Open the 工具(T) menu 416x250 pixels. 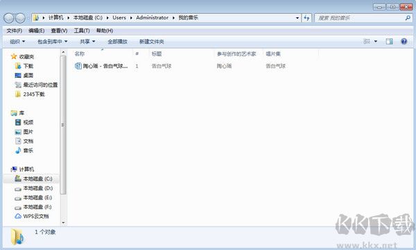(x=81, y=31)
